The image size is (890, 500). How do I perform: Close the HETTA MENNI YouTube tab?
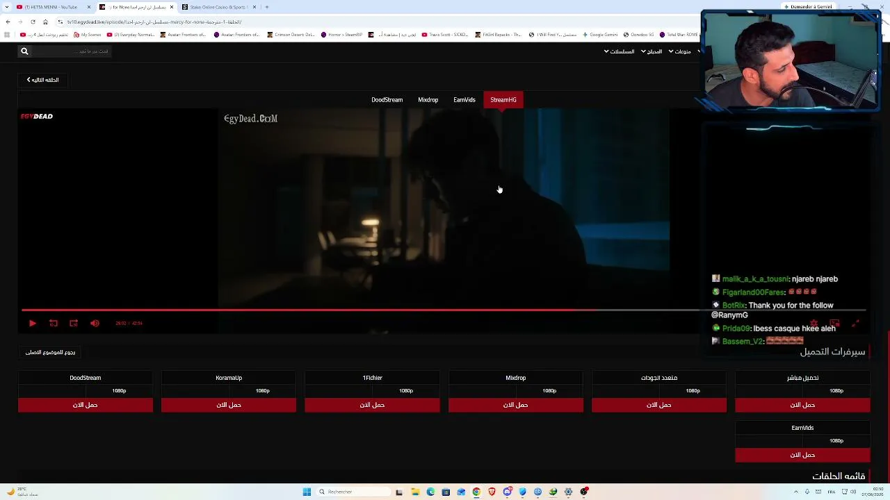tap(89, 7)
